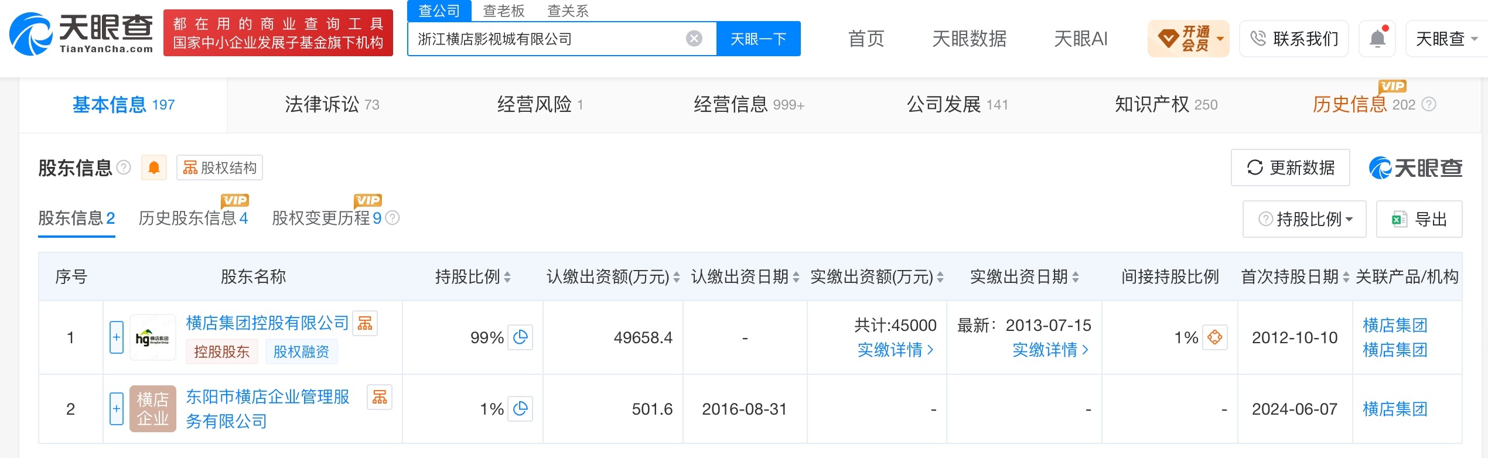This screenshot has width=1488, height=458.
Task: Sort by 持股比例 column arrows
Action: (507, 277)
